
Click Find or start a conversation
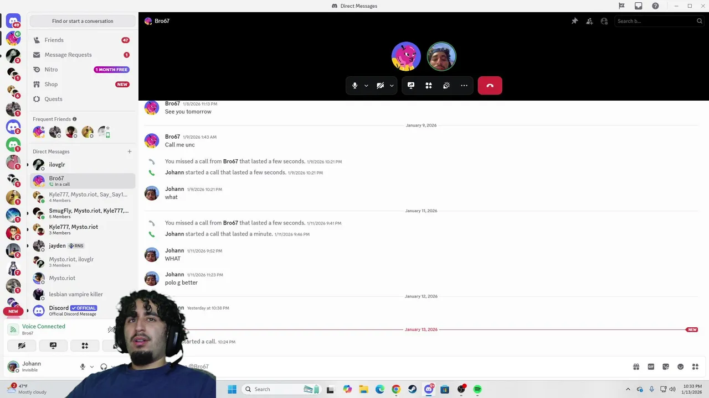(83, 21)
